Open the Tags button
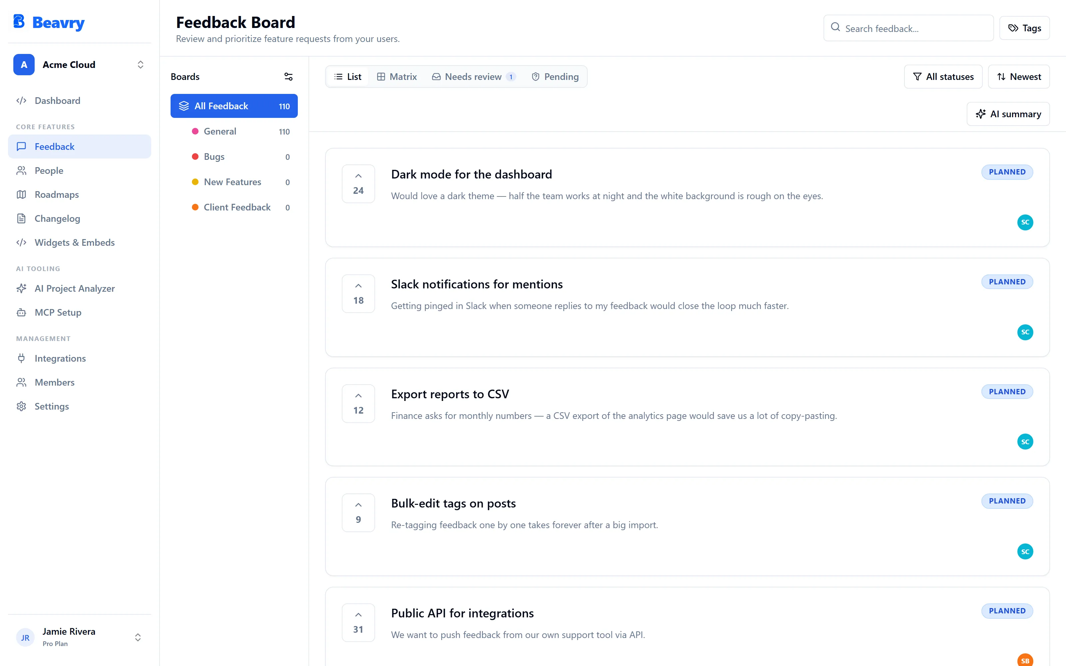The width and height of the screenshot is (1066, 666). (x=1025, y=28)
